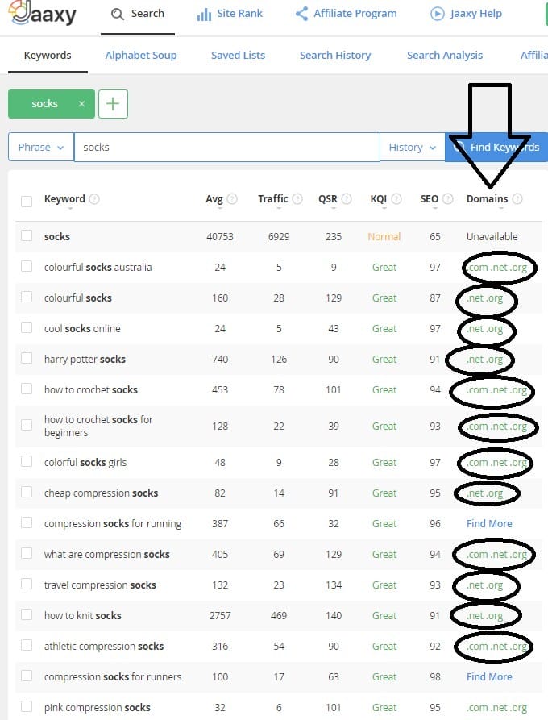The image size is (548, 720).
Task: Open the Phrase dropdown
Action: (x=41, y=147)
